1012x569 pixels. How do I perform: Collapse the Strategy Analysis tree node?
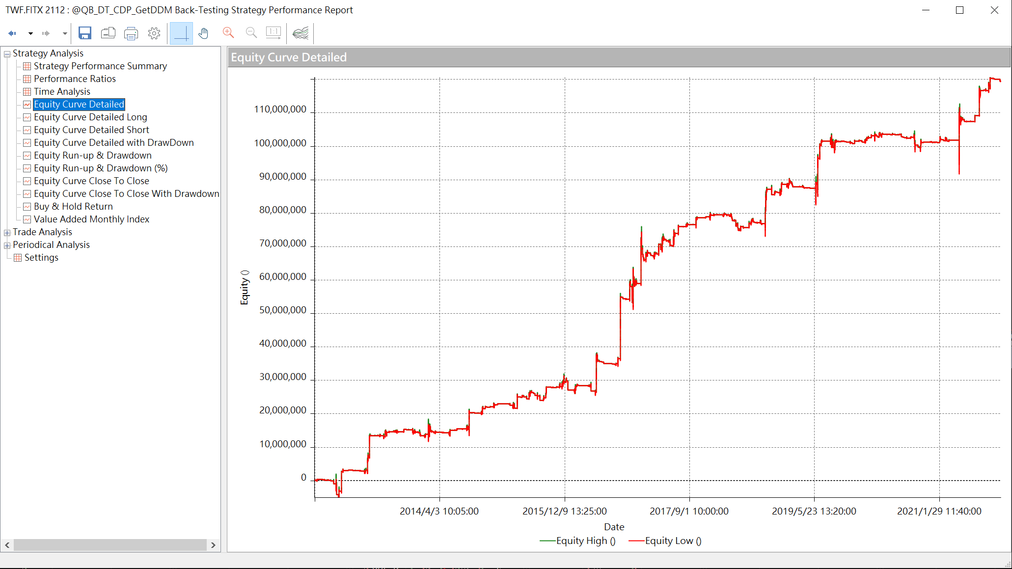click(7, 54)
